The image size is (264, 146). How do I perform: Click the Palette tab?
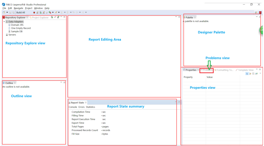190,17
